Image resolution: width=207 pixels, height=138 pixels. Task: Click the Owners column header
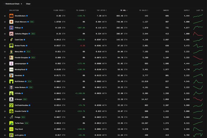(x=166, y=10)
